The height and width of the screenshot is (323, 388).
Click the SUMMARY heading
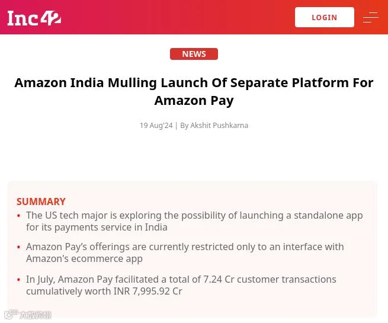coord(41,202)
